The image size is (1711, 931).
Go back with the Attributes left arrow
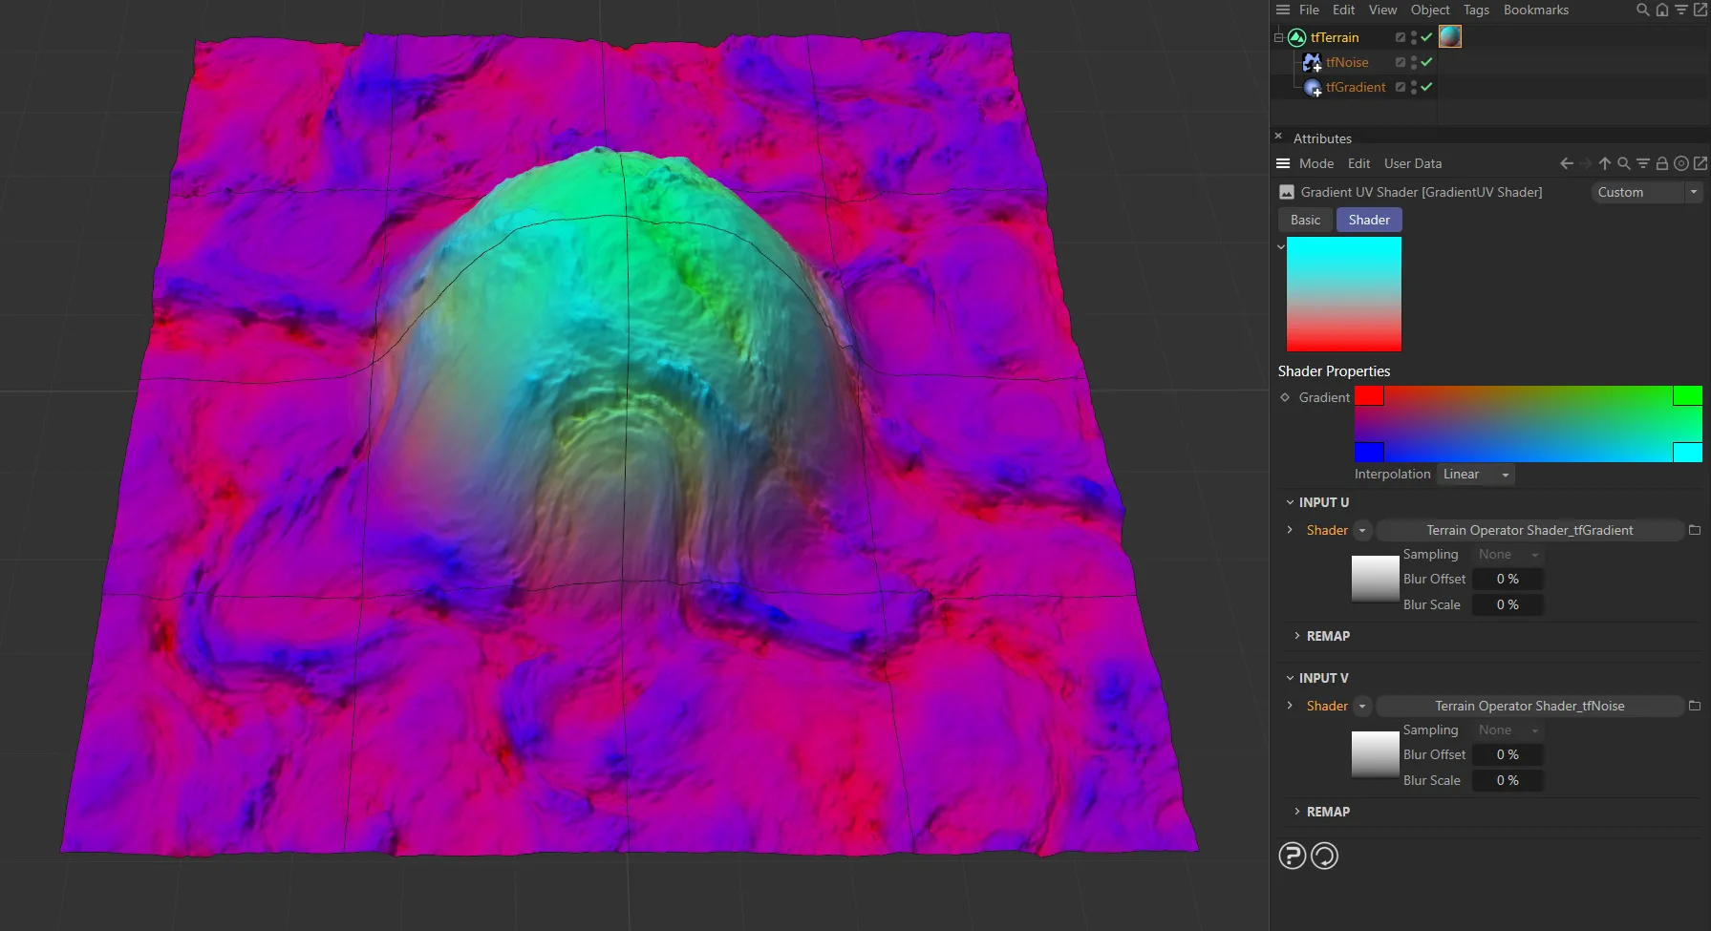1566,163
